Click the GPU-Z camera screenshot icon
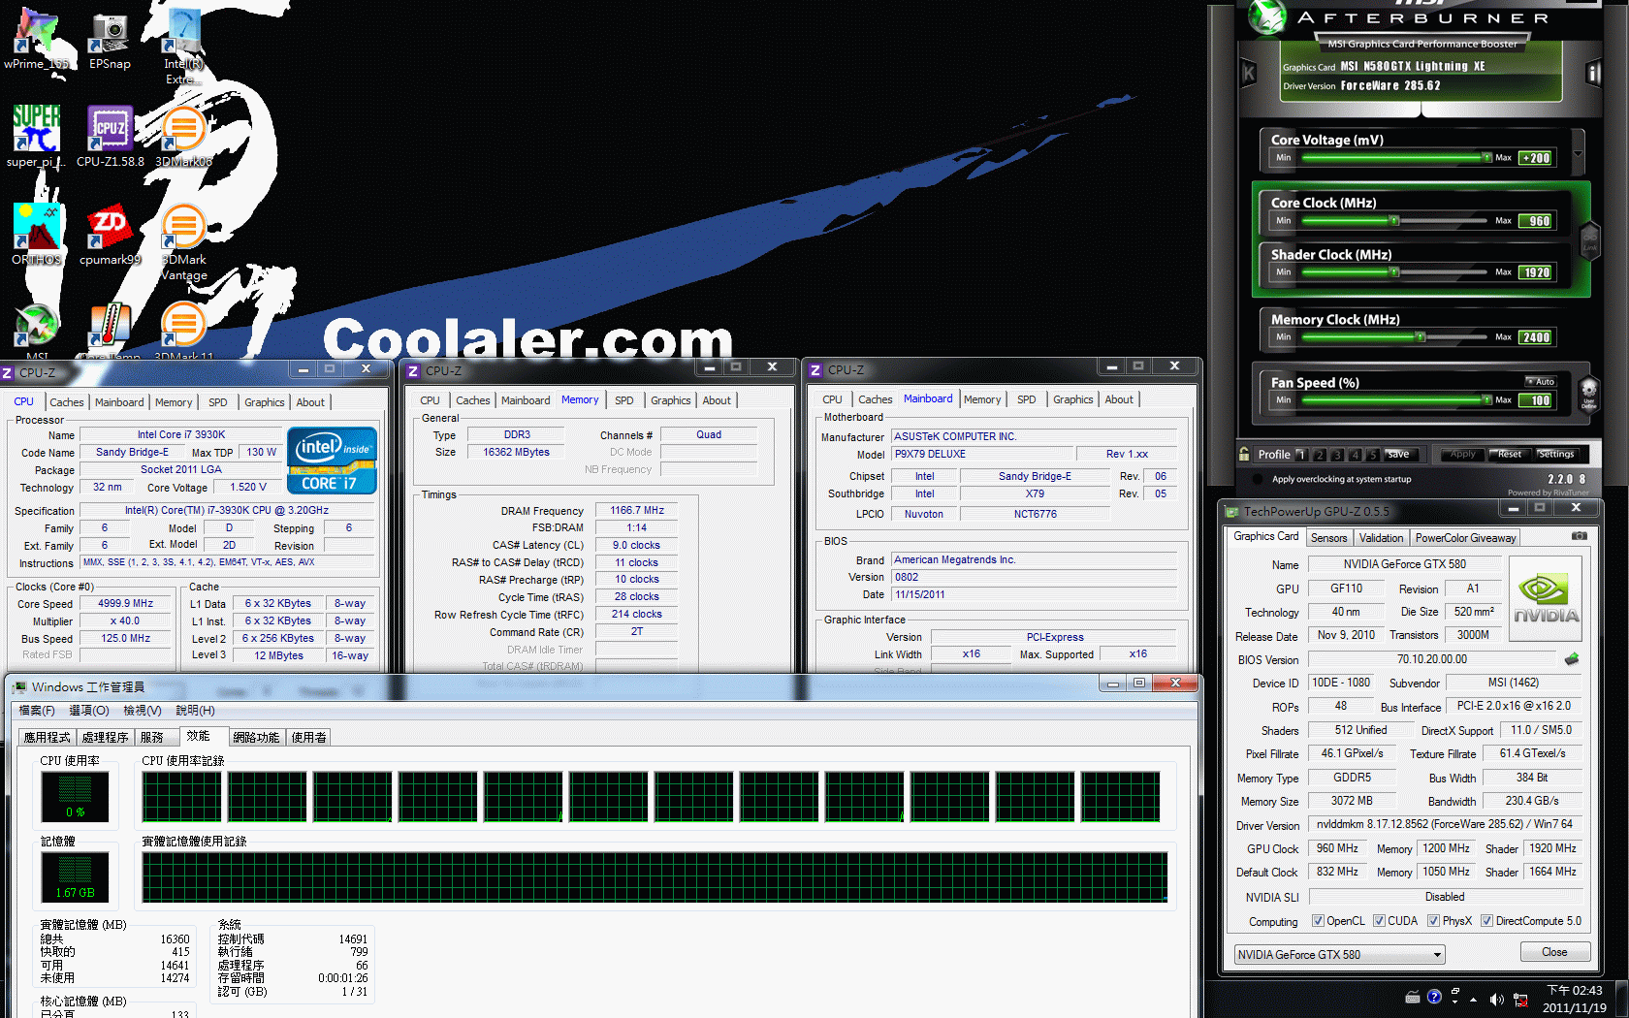The image size is (1629, 1018). (x=1580, y=536)
